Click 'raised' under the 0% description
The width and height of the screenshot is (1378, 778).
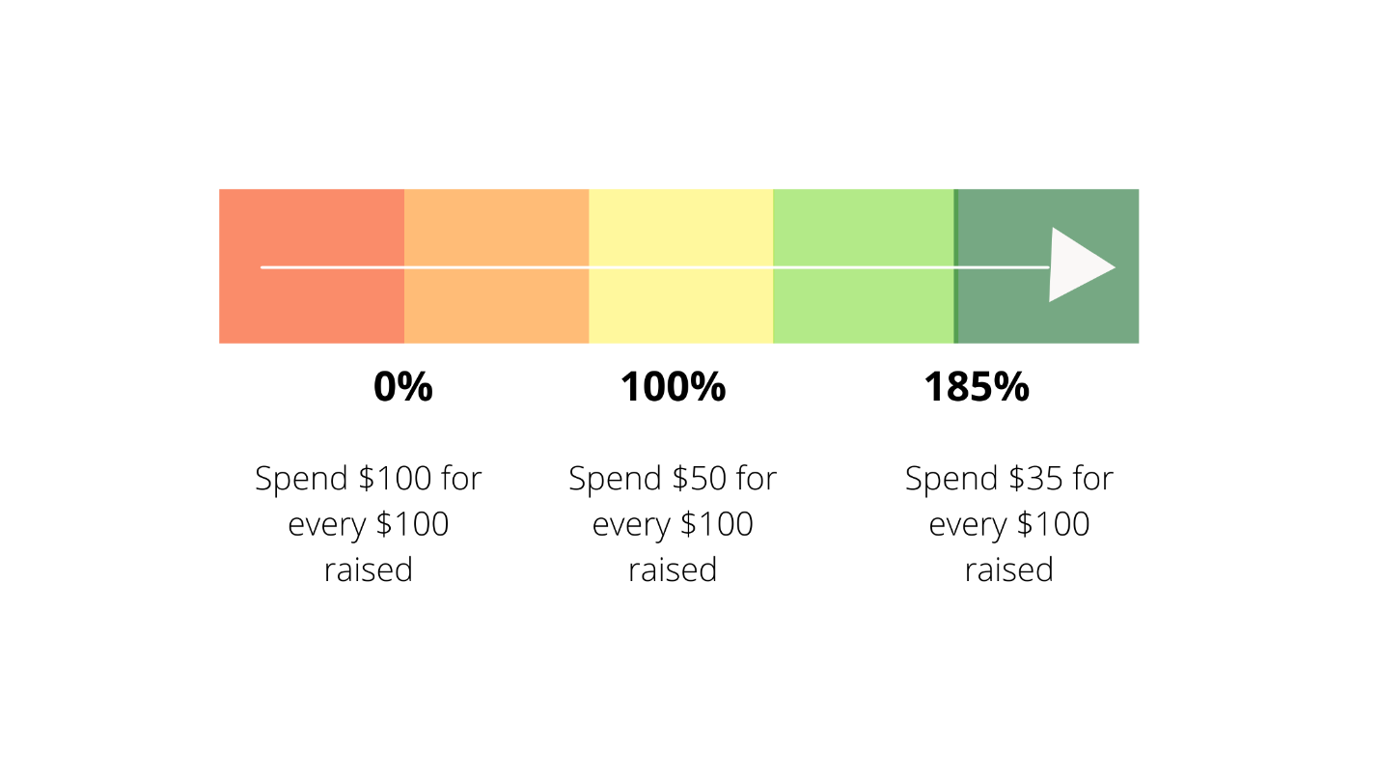[369, 570]
